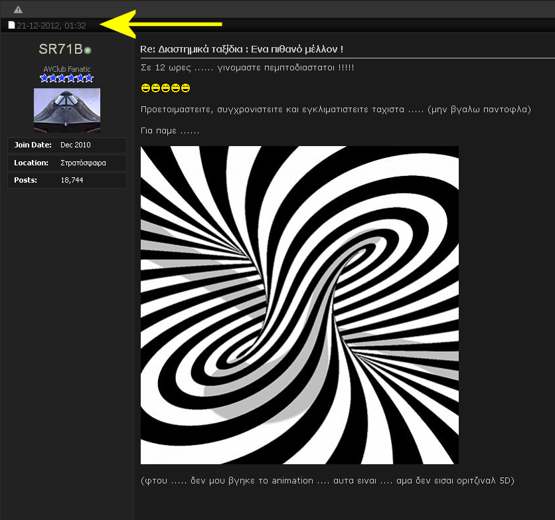Viewport: 555px width, 520px height.
Task: Open the SR71B user profile link
Action: click(60, 49)
